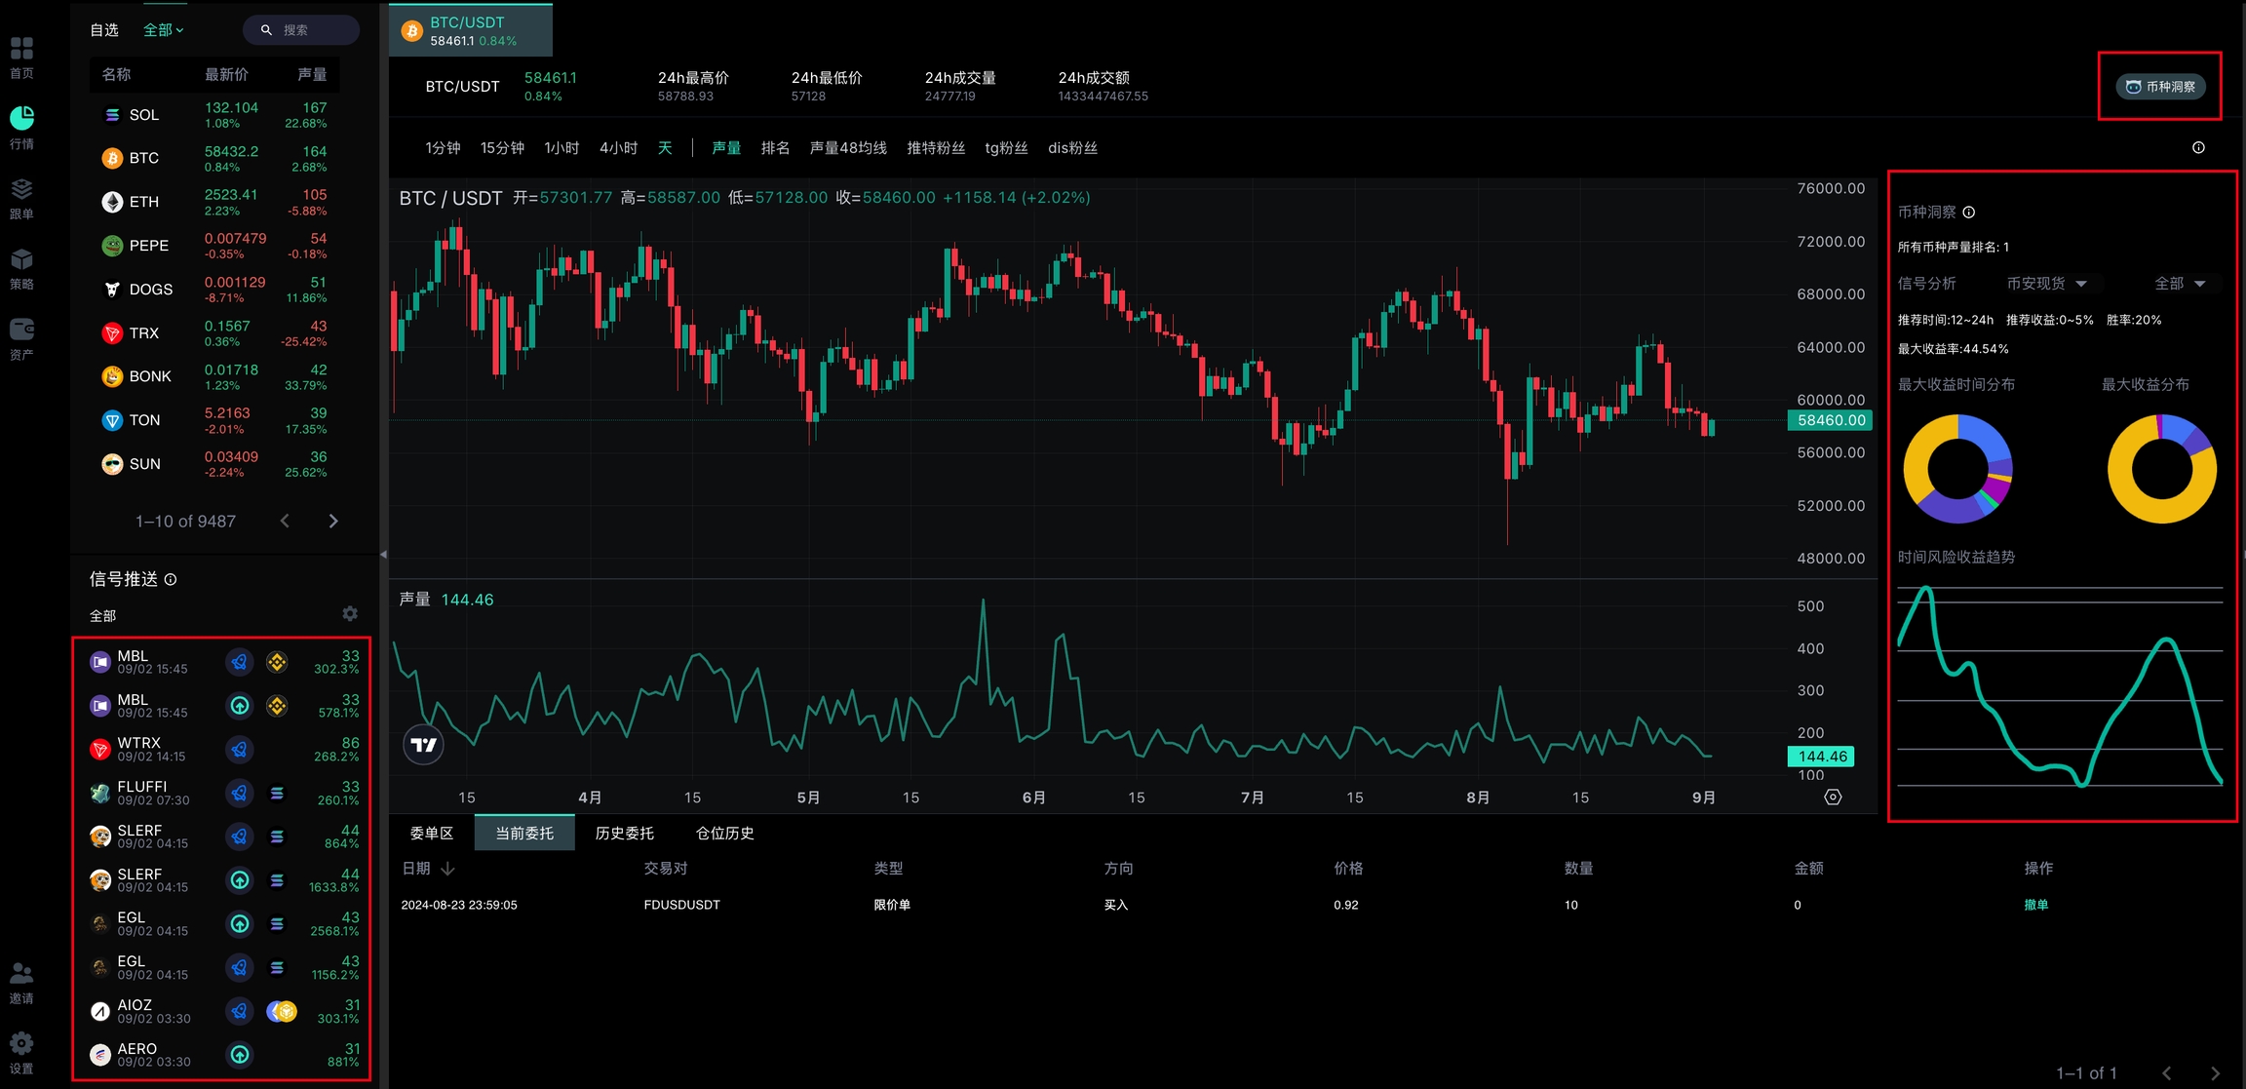Open the 策略 strategy sidebar icon

tap(21, 261)
